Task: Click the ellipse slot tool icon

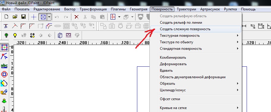Action: coord(58,26)
